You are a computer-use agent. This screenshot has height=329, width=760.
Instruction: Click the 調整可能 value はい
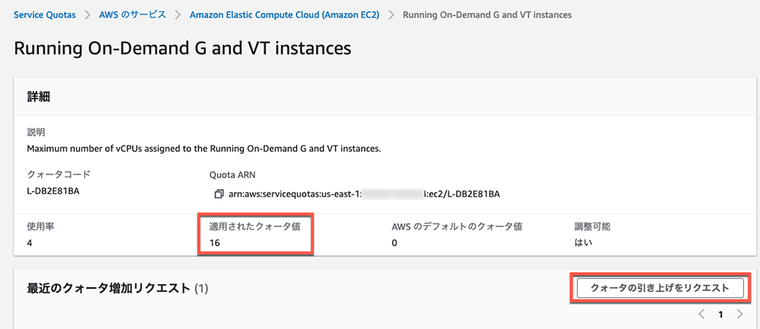[x=583, y=243]
